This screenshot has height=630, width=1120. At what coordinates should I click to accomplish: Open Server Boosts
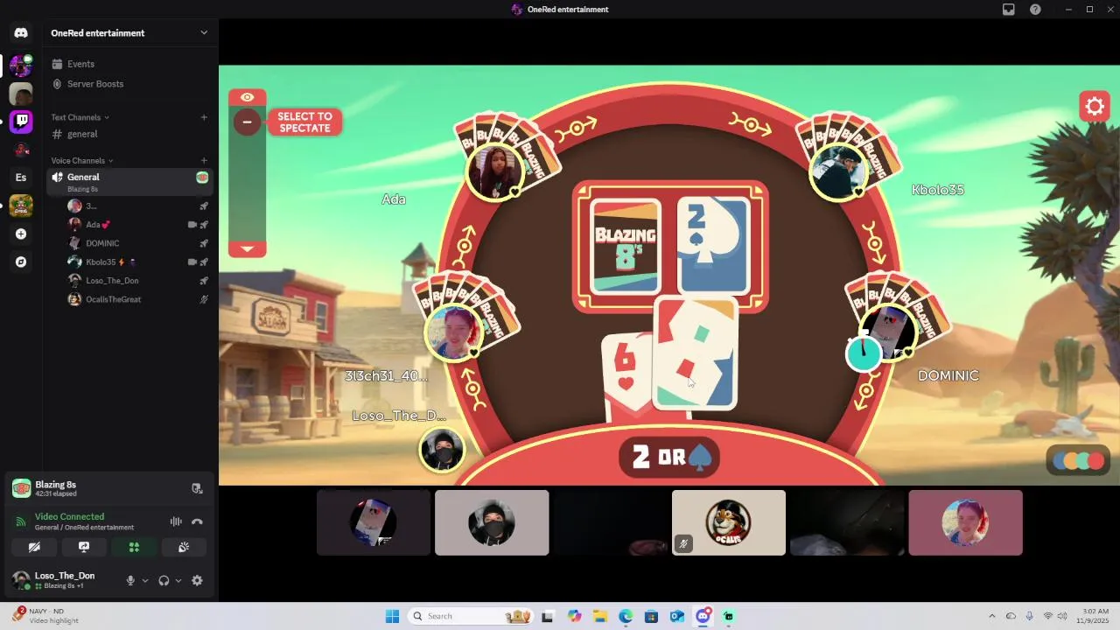(129, 84)
